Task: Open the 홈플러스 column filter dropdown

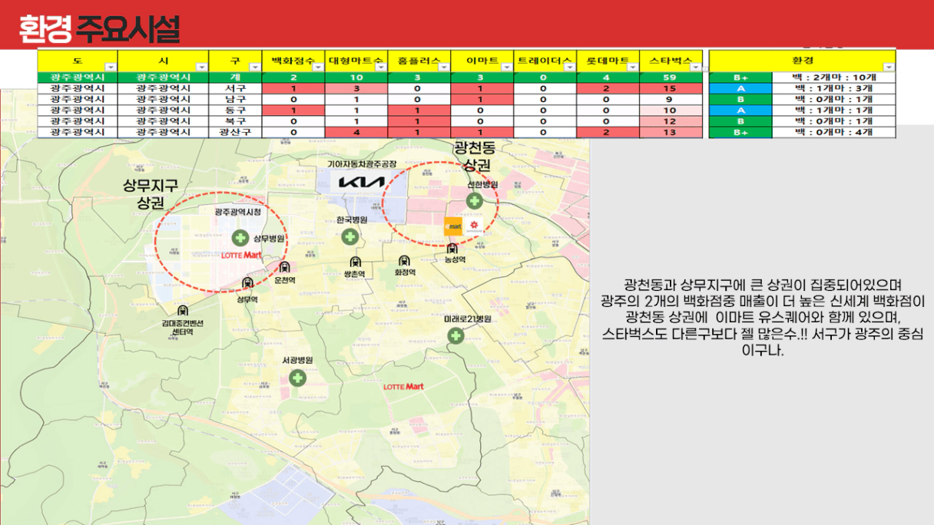Action: 444,68
